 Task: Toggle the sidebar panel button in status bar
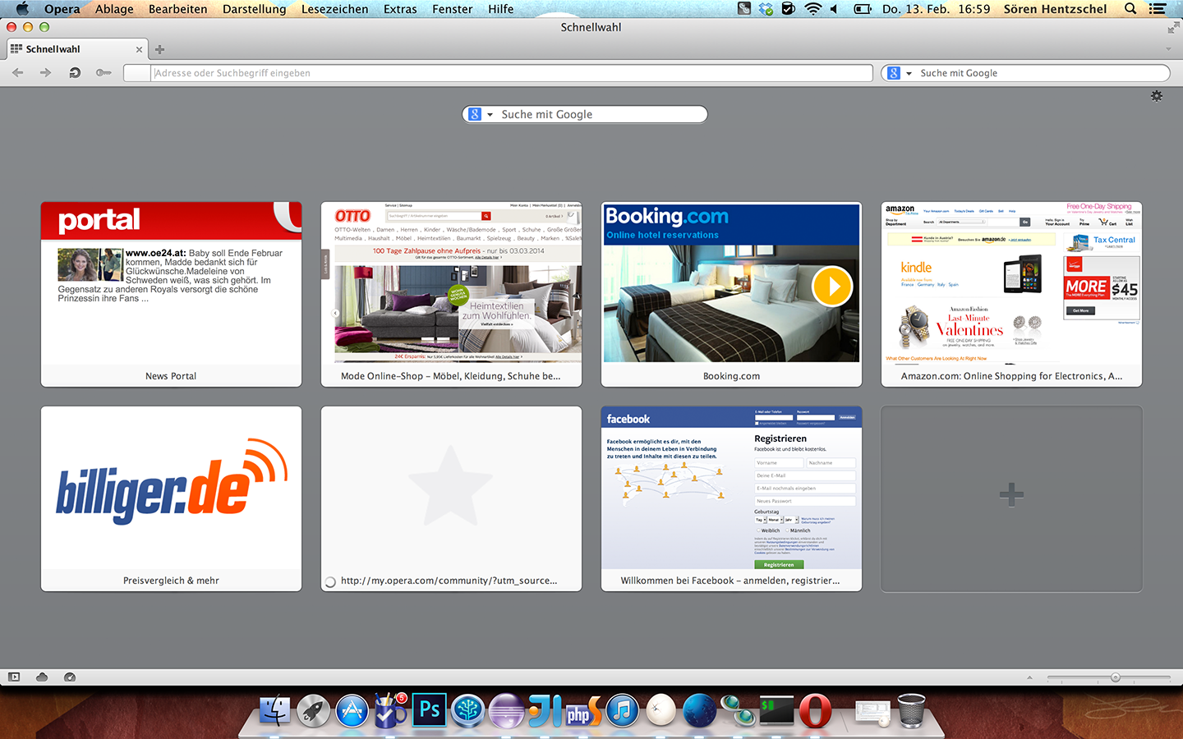[x=14, y=677]
